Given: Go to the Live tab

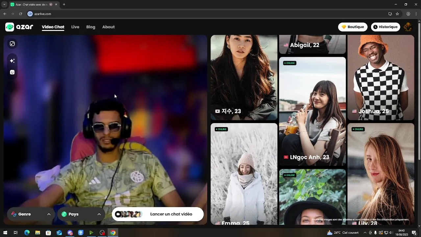Looking at the screenshot, I should tap(75, 27).
